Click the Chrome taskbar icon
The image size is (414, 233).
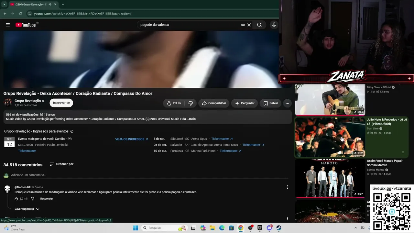[241, 228]
